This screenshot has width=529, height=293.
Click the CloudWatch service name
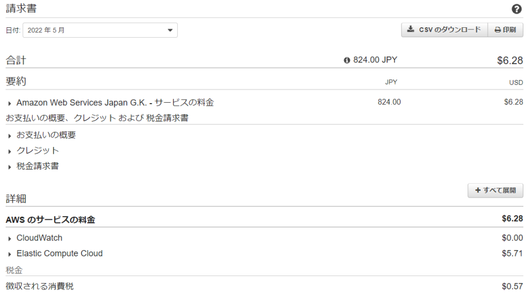(39, 238)
